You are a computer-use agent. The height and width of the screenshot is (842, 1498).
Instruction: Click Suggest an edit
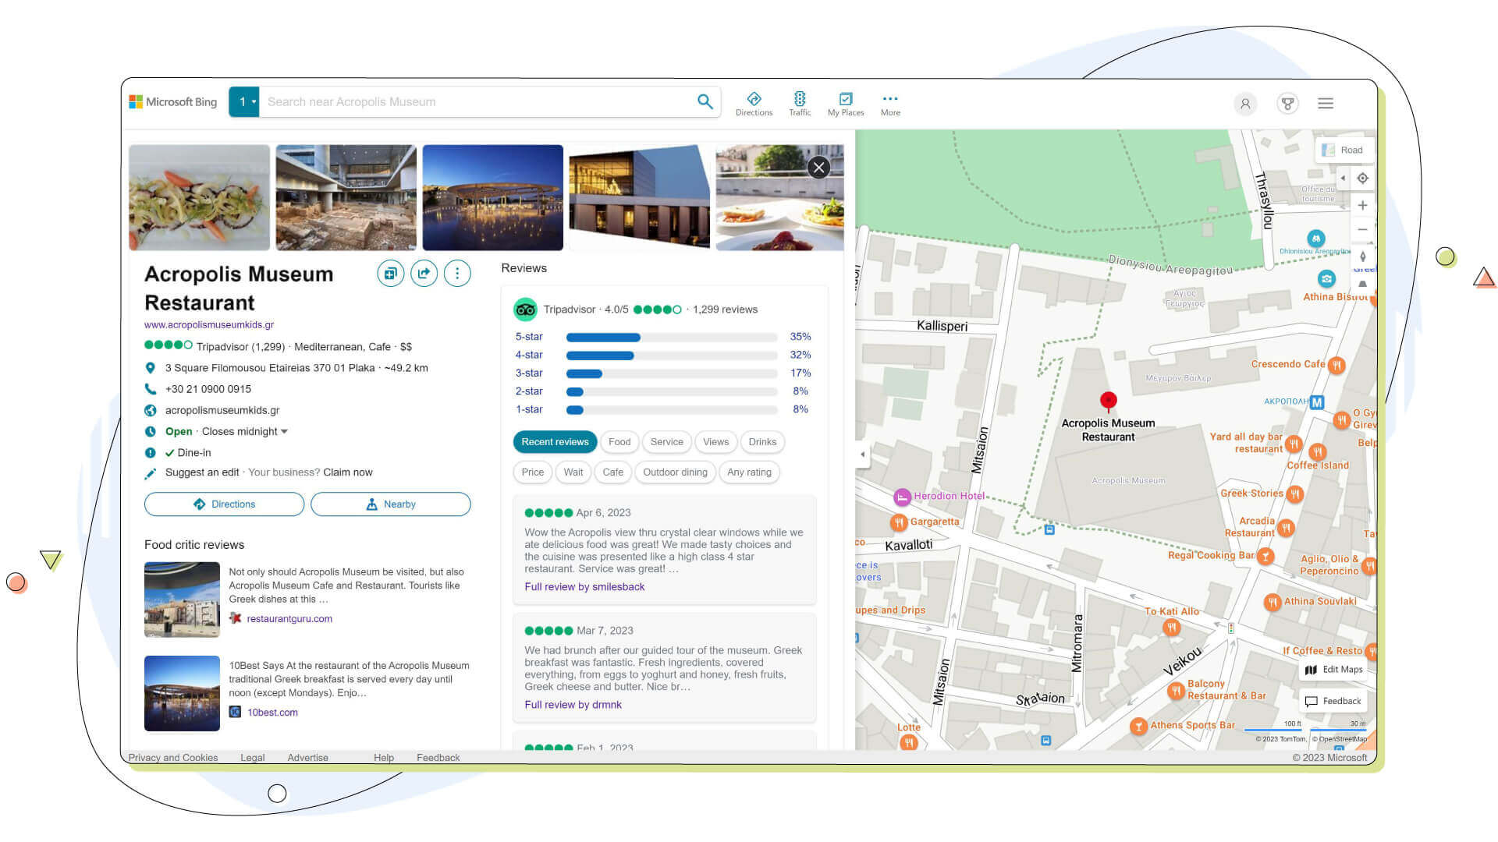tap(202, 472)
